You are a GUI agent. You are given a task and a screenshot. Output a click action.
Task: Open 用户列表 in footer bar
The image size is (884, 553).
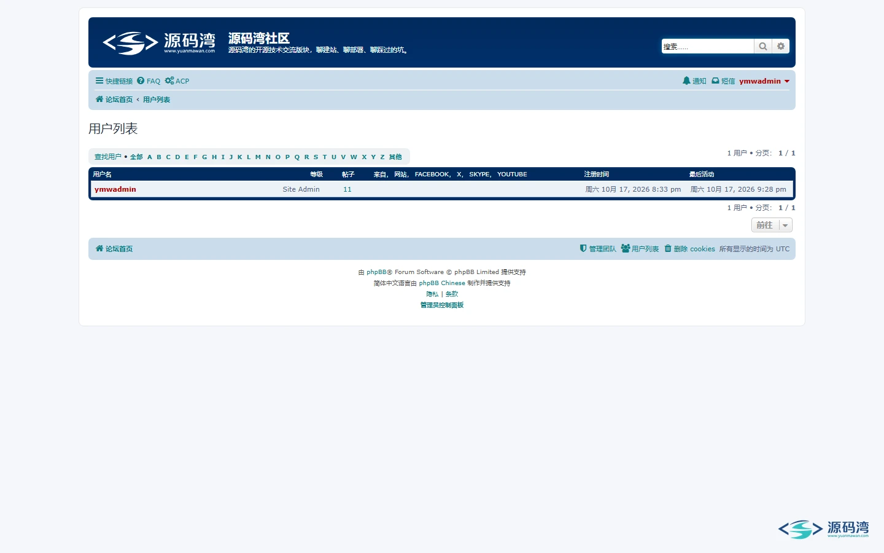point(640,249)
